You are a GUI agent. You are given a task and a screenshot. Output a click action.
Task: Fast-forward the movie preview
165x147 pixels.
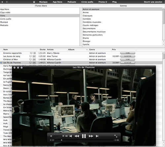point(91,136)
